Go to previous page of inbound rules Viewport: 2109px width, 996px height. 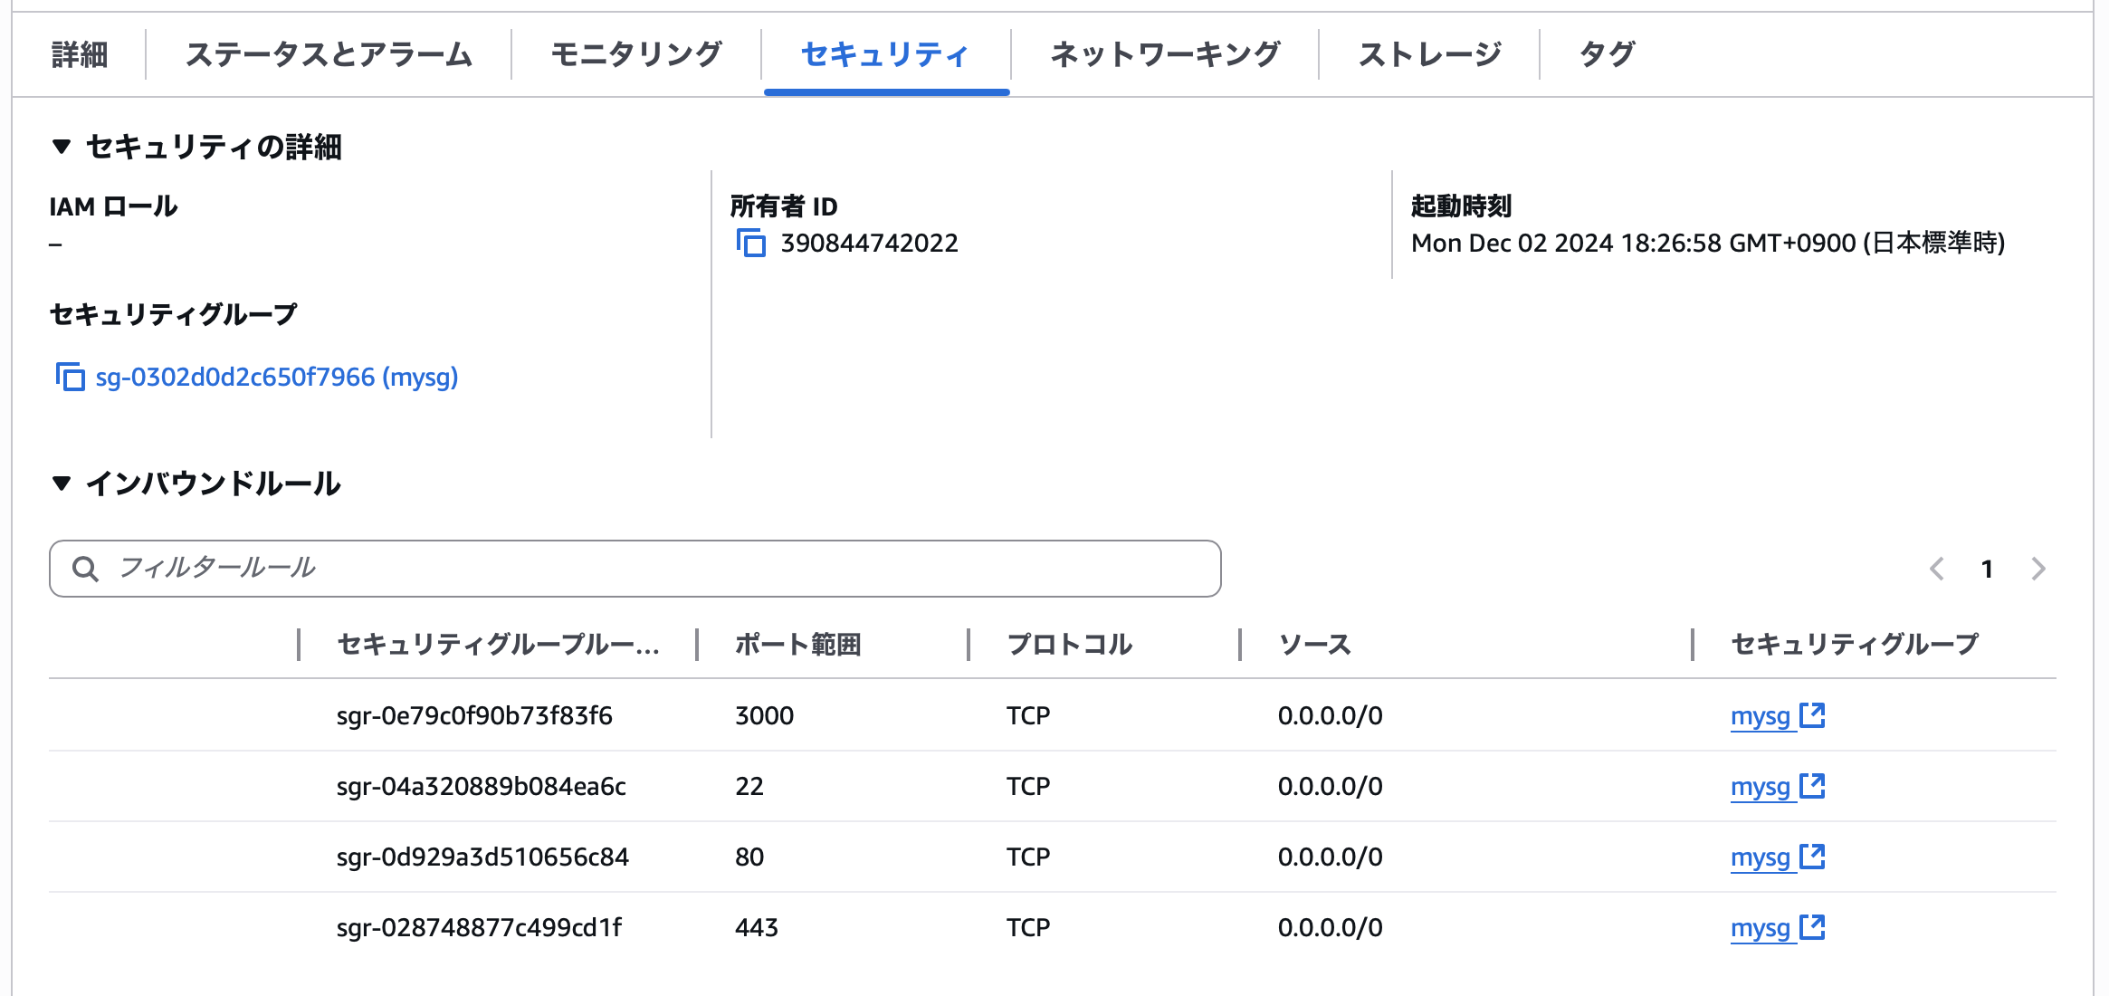click(x=1937, y=569)
